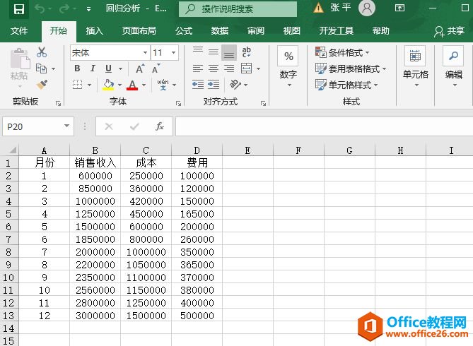Viewport: 473px width, 346px height.
Task: Toggle Underline formatting
Action: pos(109,68)
